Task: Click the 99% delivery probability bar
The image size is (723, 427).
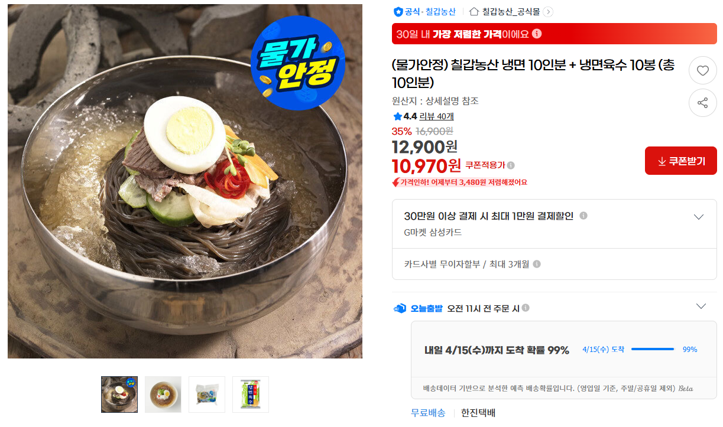Action: (x=653, y=349)
